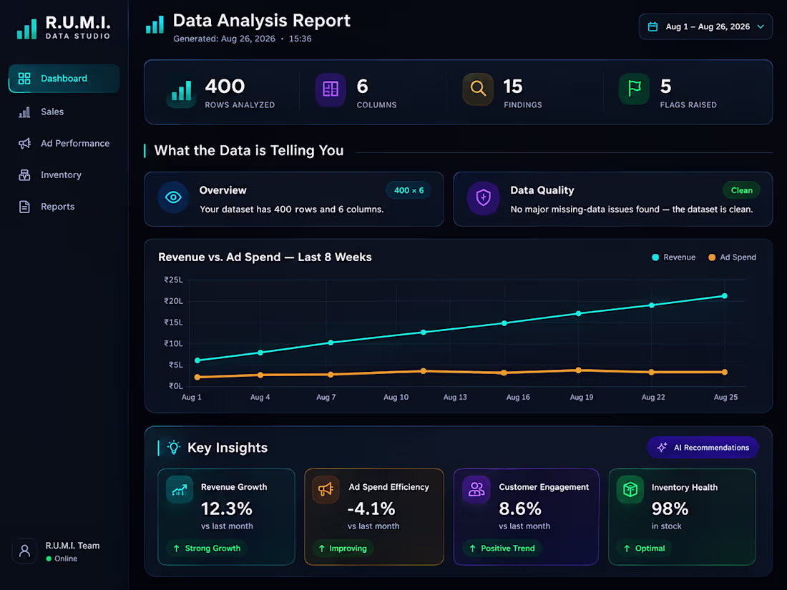The image size is (787, 590).
Task: Click the Rows Analyzed bar chart icon
Action: tap(181, 91)
